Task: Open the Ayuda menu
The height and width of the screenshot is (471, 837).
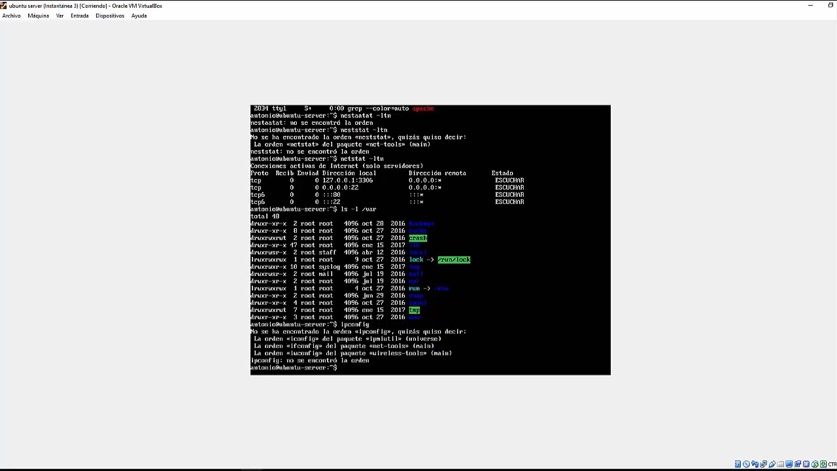Action: coord(139,16)
